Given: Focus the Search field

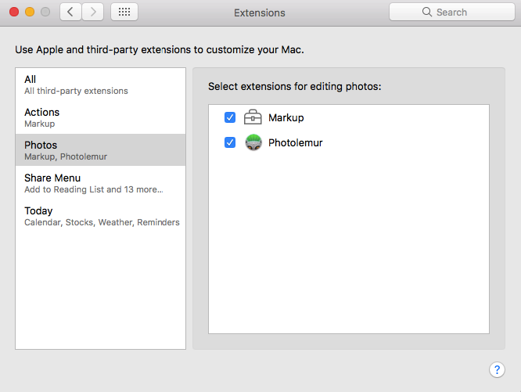Looking at the screenshot, I should pos(452,12).
